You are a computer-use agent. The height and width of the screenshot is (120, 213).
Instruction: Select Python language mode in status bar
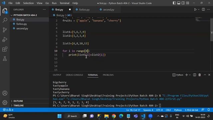(178, 110)
